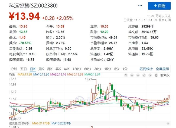176x128 pixels.
Task: Add stock via the 自选 button
Action: pos(159,6)
